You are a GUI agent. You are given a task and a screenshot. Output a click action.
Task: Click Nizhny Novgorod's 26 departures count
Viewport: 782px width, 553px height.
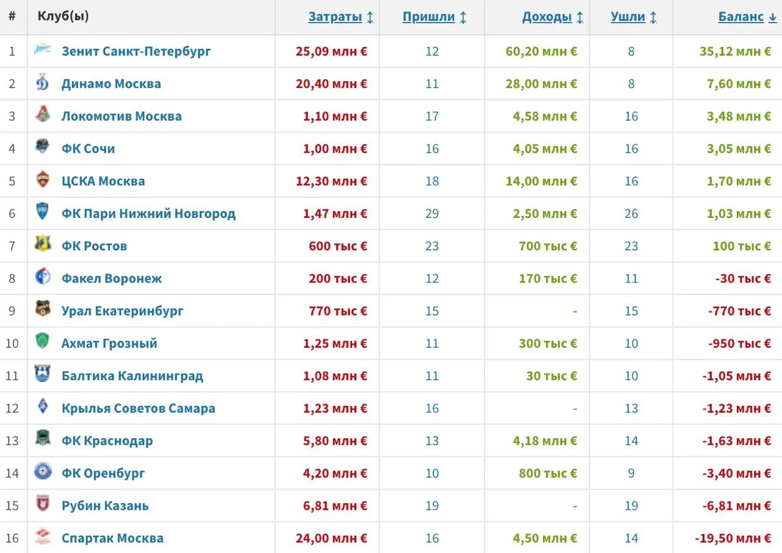tap(631, 214)
